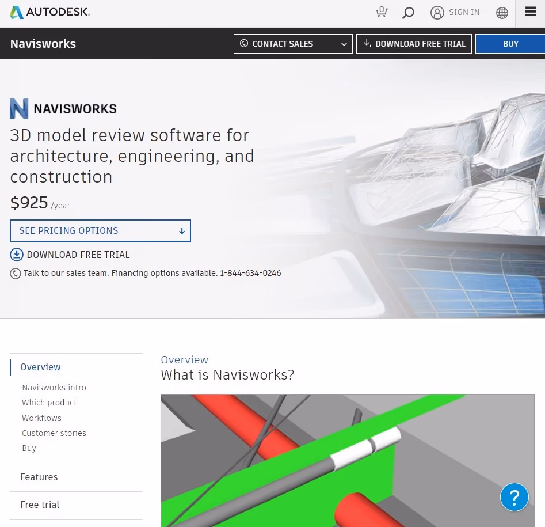Click the blue BUY button

click(510, 44)
